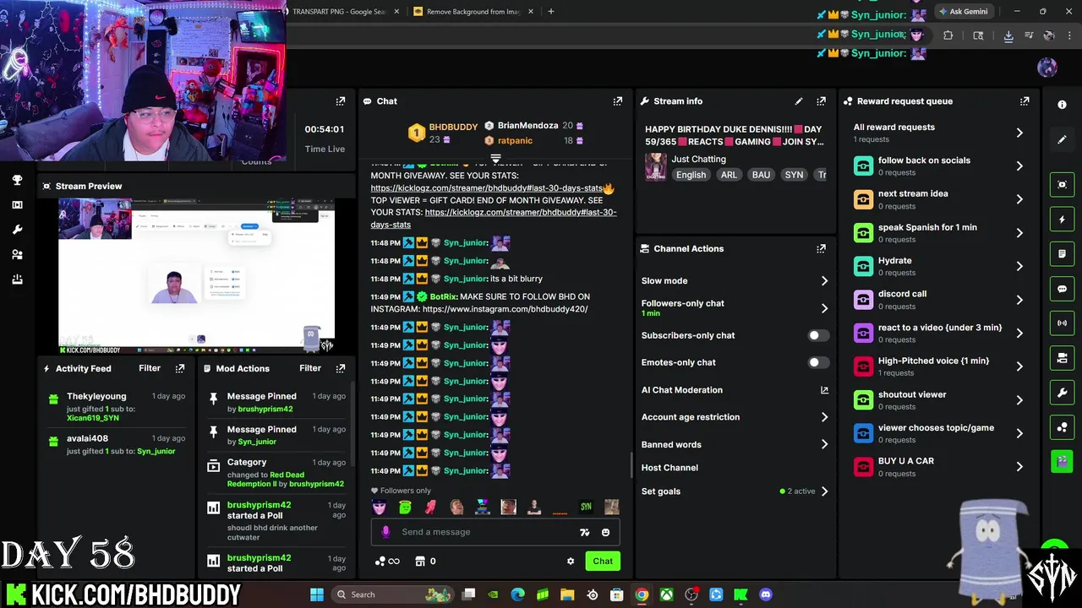Open the AI Chat Moderation external link
The image size is (1082, 608).
[x=824, y=390]
